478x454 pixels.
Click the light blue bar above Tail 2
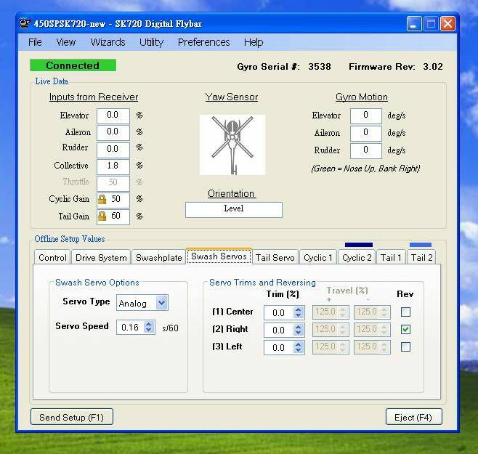coord(421,245)
